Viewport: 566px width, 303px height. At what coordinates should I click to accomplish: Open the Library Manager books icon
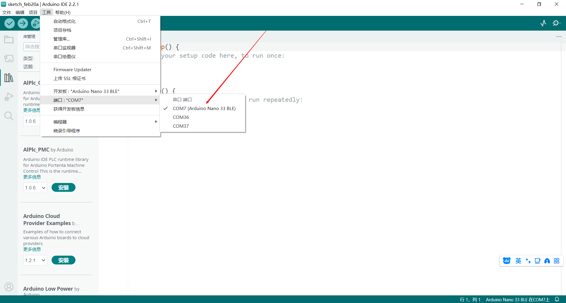9,78
